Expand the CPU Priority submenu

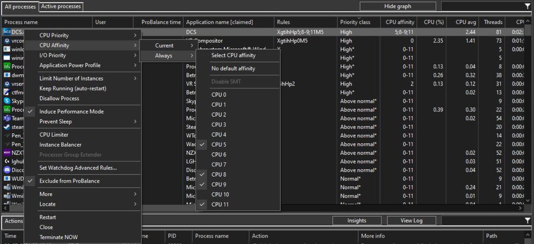[x=83, y=35]
